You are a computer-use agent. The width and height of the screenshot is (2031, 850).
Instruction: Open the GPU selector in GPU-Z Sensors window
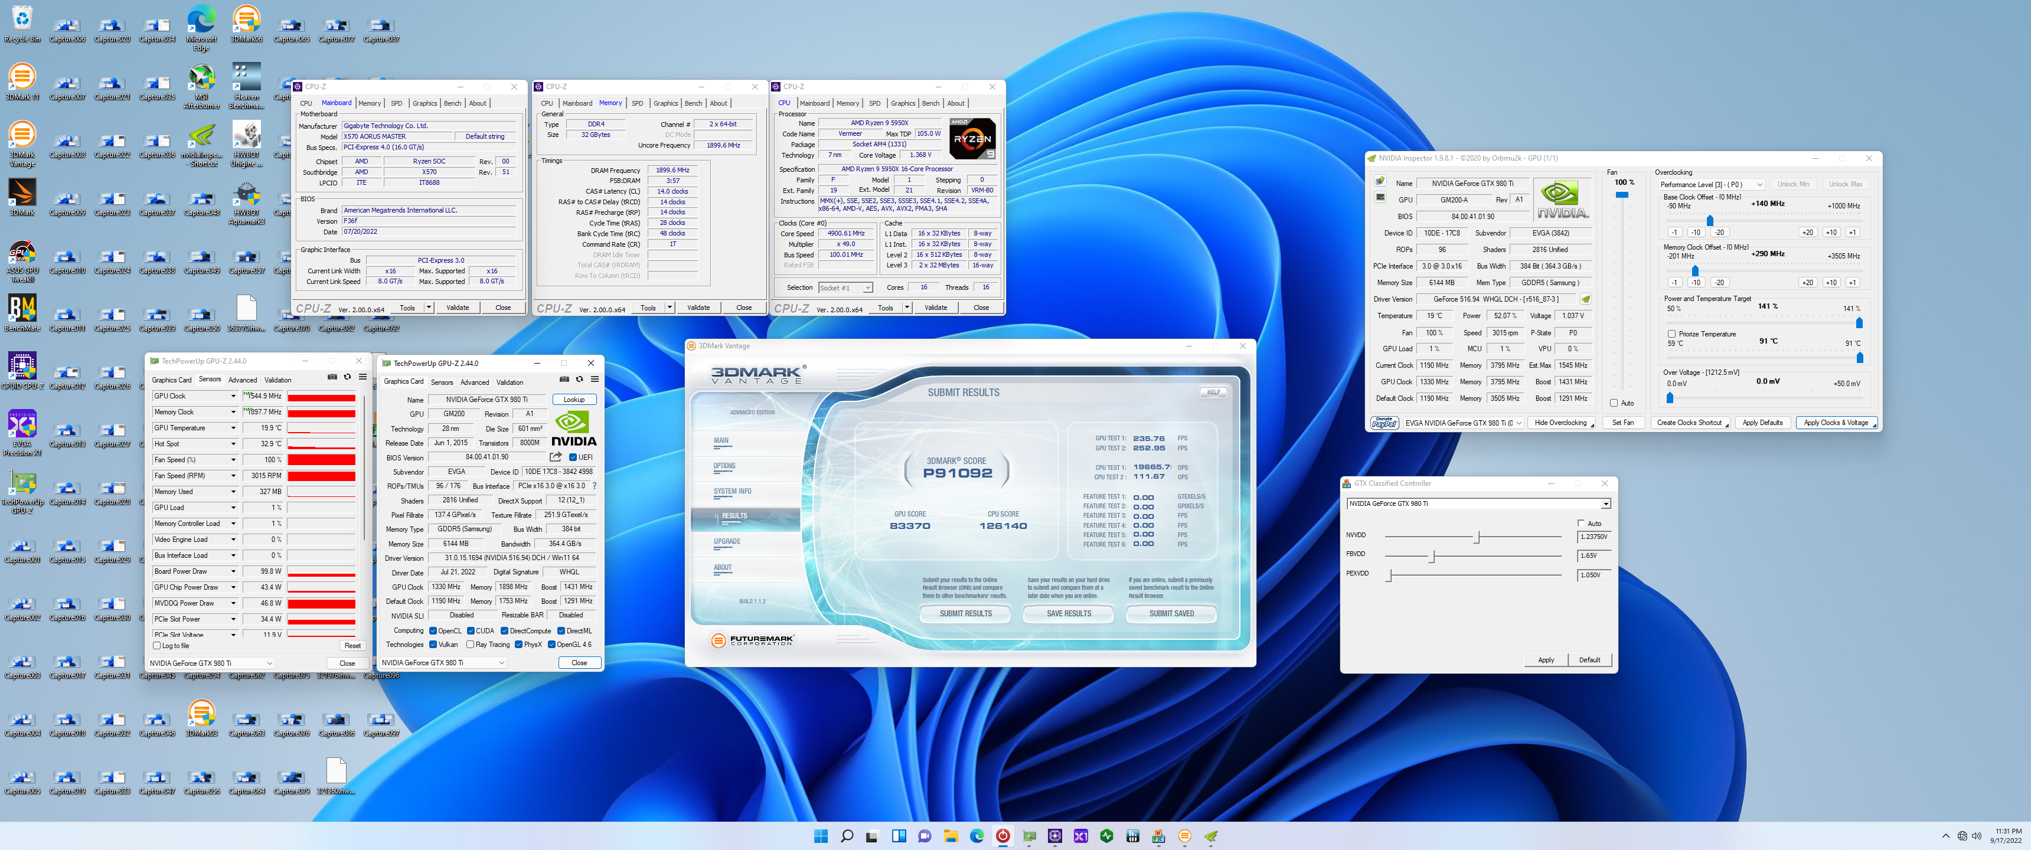point(211,663)
